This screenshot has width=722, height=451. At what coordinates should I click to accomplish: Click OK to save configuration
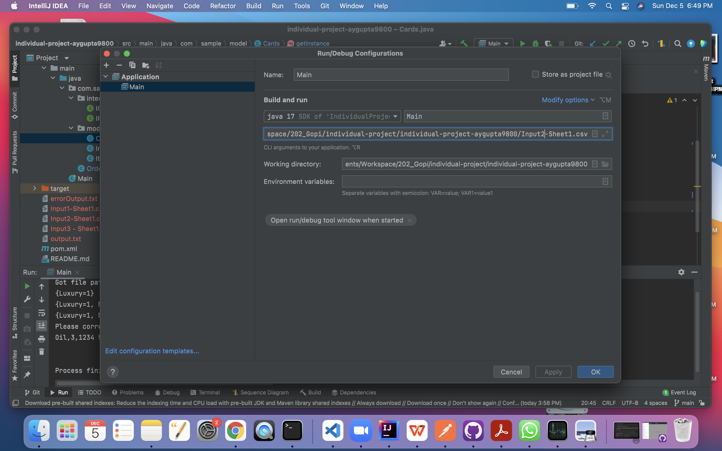[595, 372]
